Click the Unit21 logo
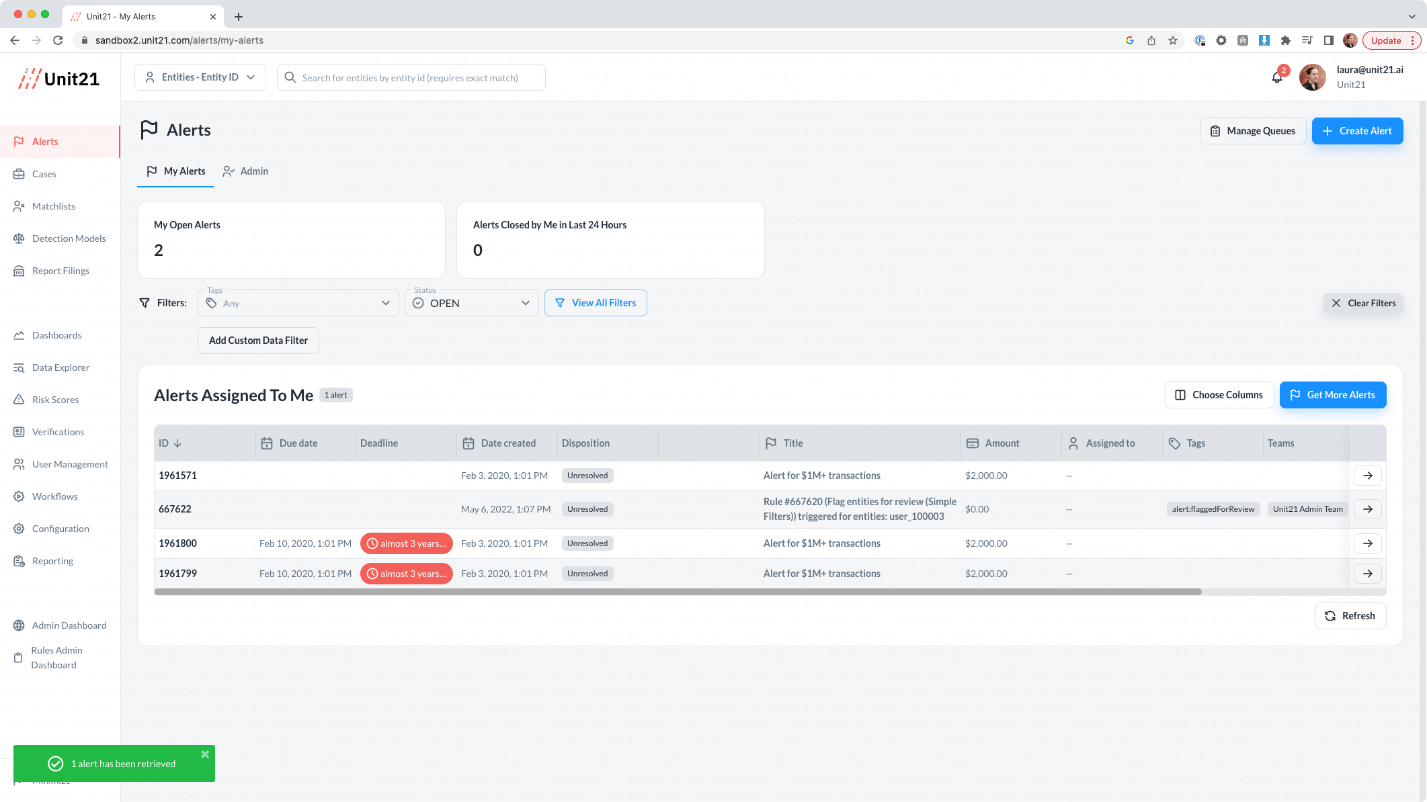1427x802 pixels. [59, 79]
